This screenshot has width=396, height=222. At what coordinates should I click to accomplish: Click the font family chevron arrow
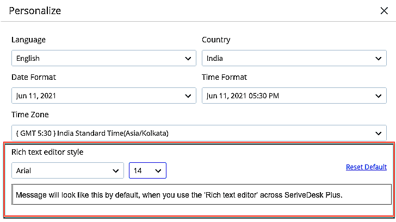pyautogui.click(x=115, y=170)
